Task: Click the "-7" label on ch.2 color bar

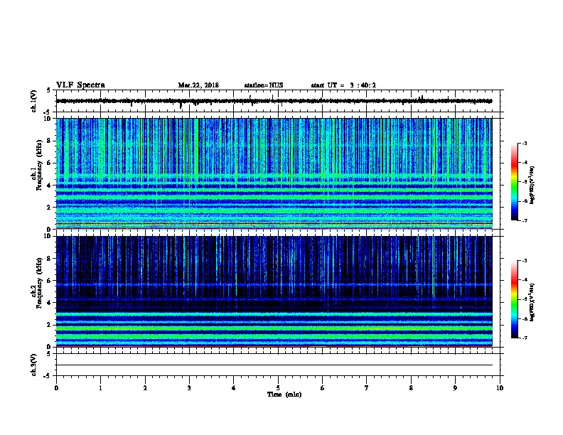Action: [x=524, y=338]
